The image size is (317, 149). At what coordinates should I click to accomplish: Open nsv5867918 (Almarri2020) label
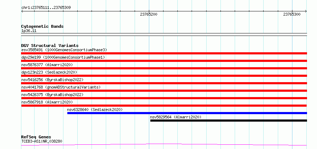tap(47, 102)
